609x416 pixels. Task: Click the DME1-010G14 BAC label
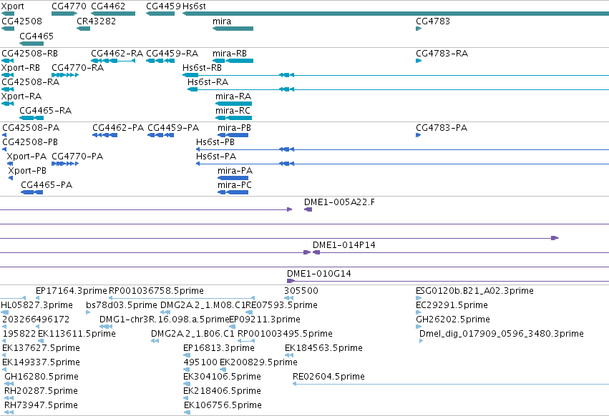point(319,274)
